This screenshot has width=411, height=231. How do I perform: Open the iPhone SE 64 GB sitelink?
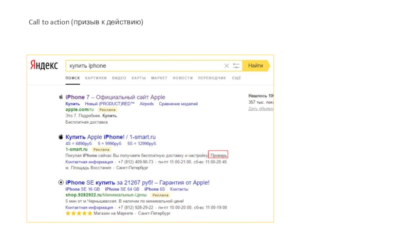click(122, 189)
